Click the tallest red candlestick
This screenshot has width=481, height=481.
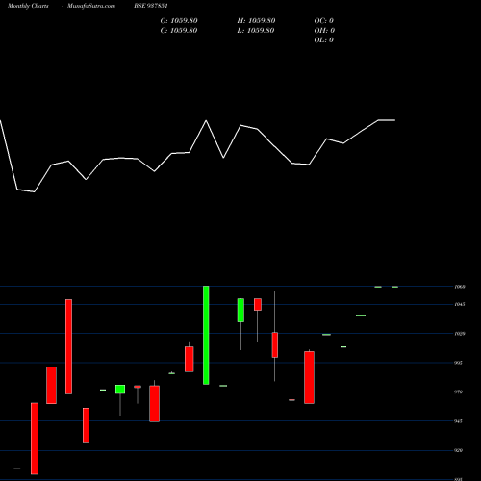point(68,346)
